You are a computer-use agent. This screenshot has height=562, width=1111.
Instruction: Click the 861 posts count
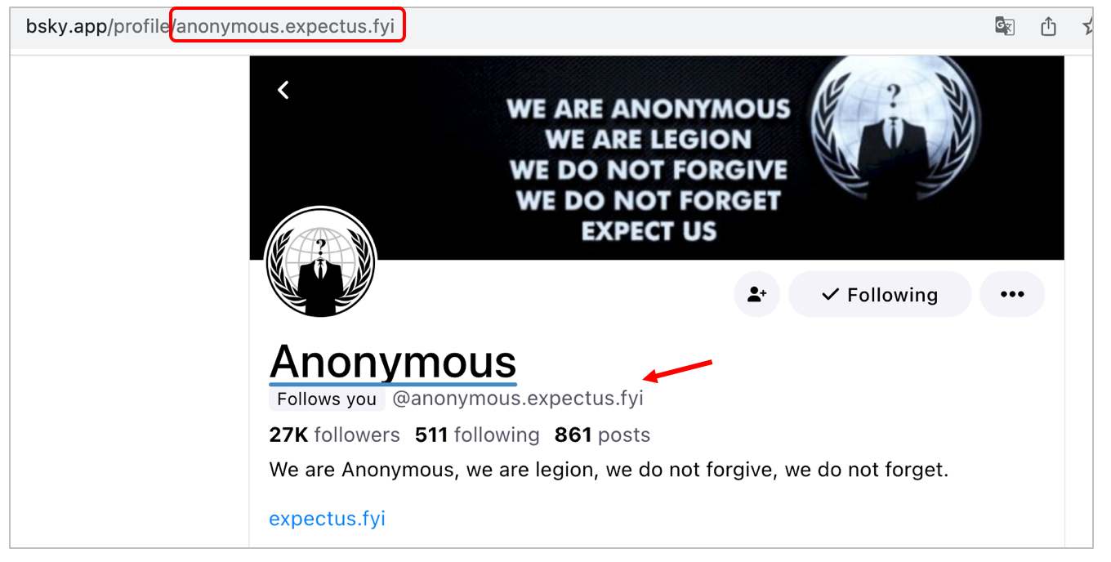coord(602,435)
